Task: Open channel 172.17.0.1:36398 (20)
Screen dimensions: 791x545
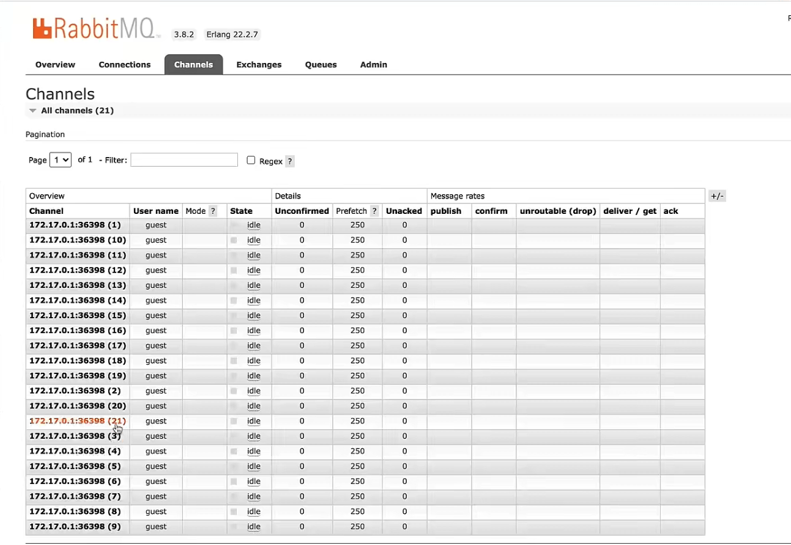Action: click(78, 406)
